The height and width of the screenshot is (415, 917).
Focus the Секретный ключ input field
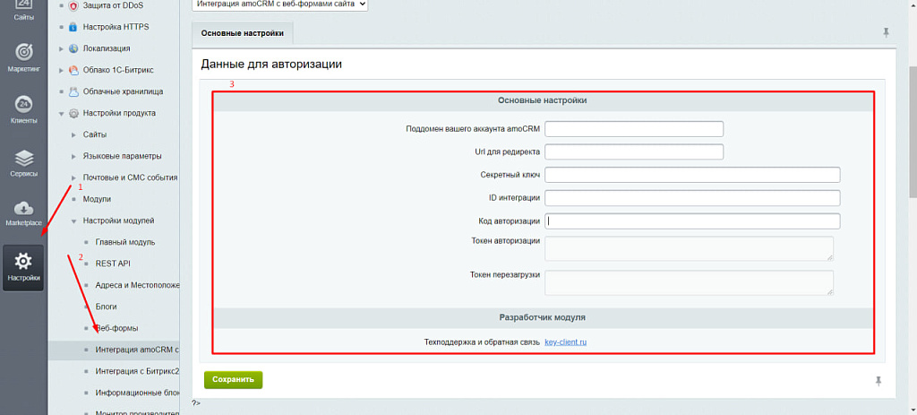click(x=691, y=175)
